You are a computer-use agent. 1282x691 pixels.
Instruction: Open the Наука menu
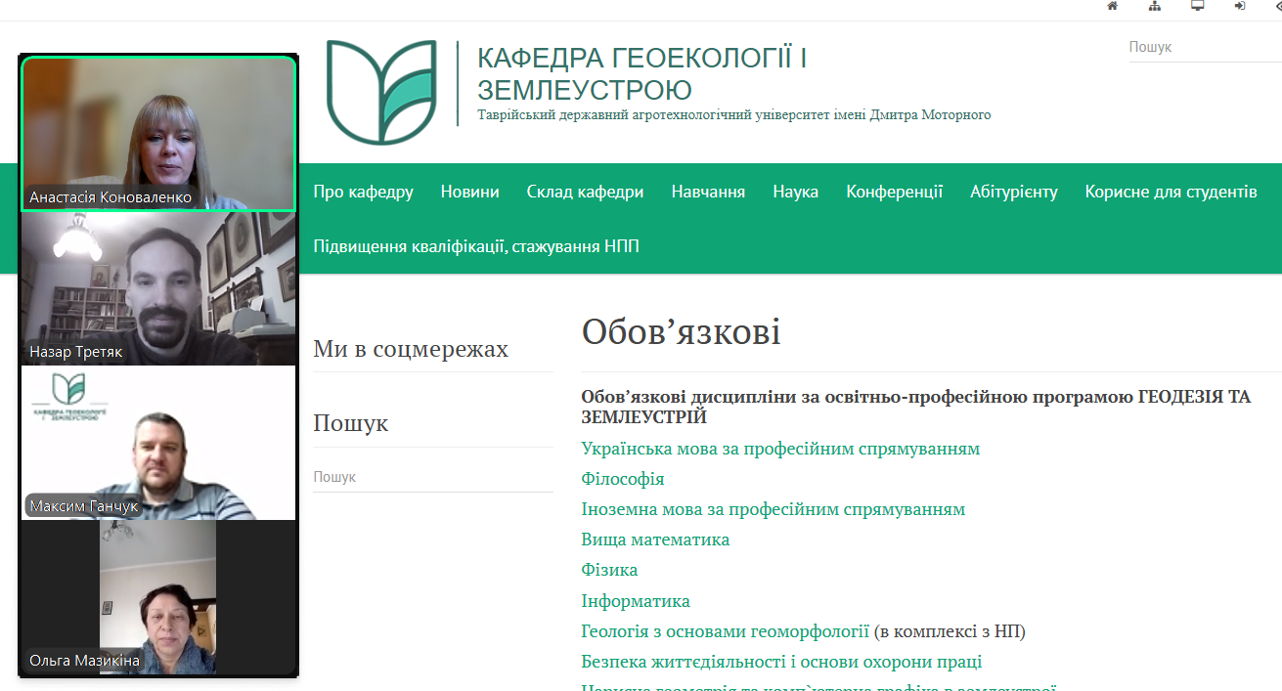pos(795,192)
